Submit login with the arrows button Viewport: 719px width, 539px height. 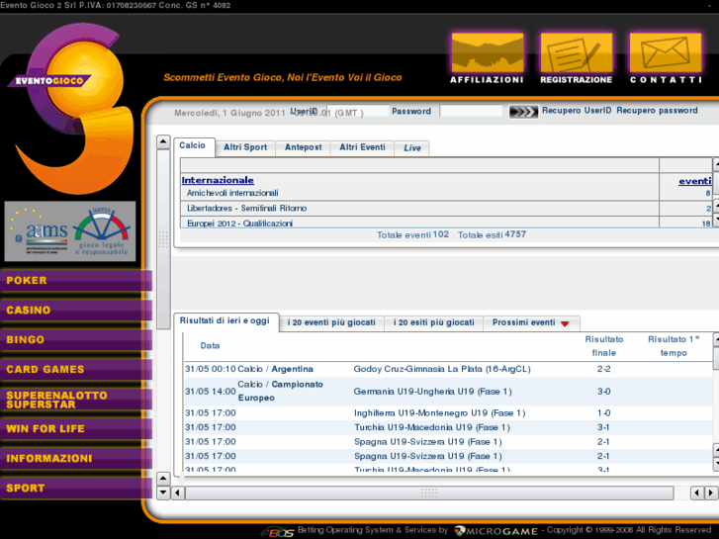[x=523, y=112]
